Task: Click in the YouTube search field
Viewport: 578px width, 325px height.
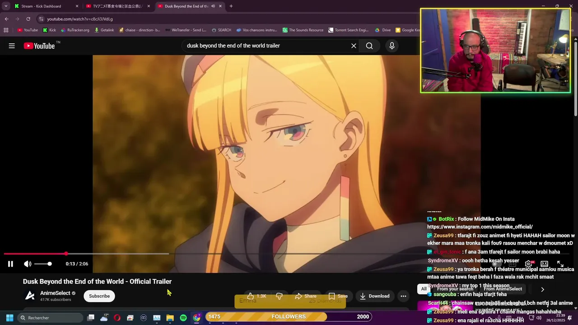Action: click(x=266, y=46)
